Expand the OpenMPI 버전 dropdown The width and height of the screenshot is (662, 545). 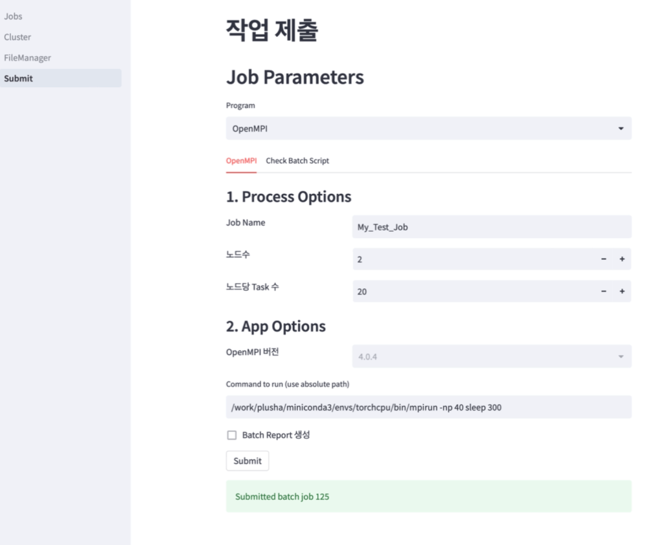[x=621, y=356]
